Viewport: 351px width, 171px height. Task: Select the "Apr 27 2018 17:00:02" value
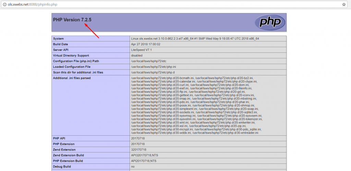coord(145,44)
